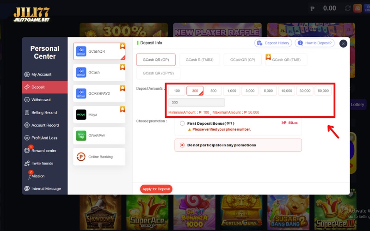Viewport: 370px width, 231px height.
Task: Choose the 30,000 deposit amount
Action: pos(305,91)
